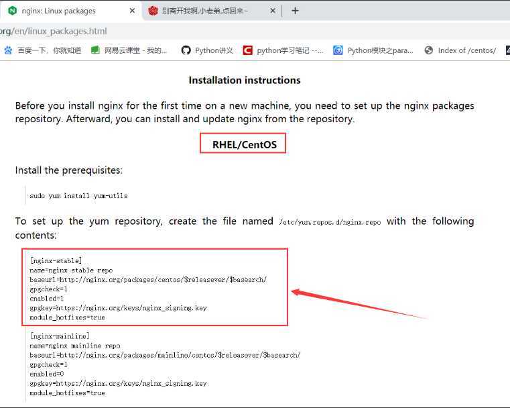Click the address bar showing linux_packages.html
This screenshot has height=408, width=510.
coord(255,32)
